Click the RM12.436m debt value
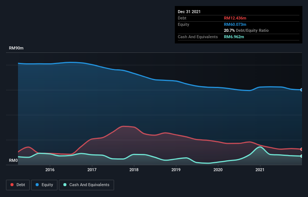The image size is (308, 197). click(235, 18)
